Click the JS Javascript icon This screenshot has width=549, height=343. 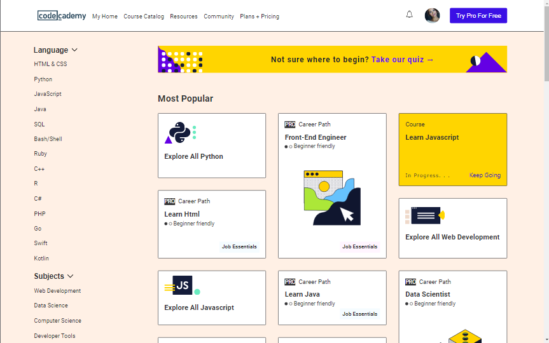tap(182, 286)
